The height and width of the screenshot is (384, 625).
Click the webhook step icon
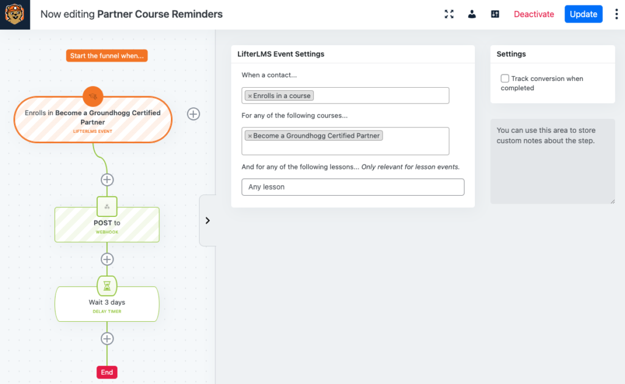pyautogui.click(x=107, y=206)
